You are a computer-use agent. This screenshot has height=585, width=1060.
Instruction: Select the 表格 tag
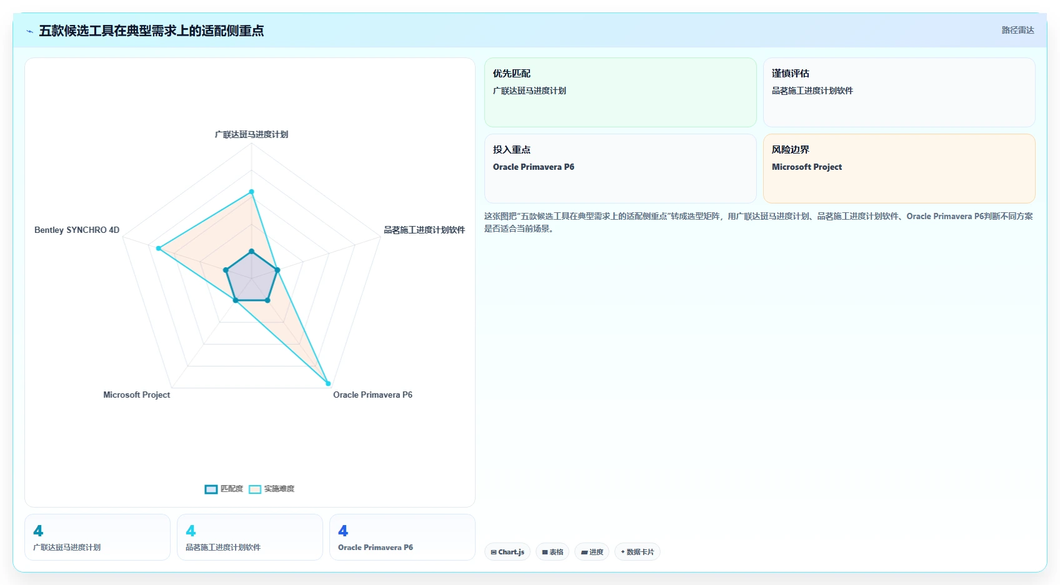(552, 552)
